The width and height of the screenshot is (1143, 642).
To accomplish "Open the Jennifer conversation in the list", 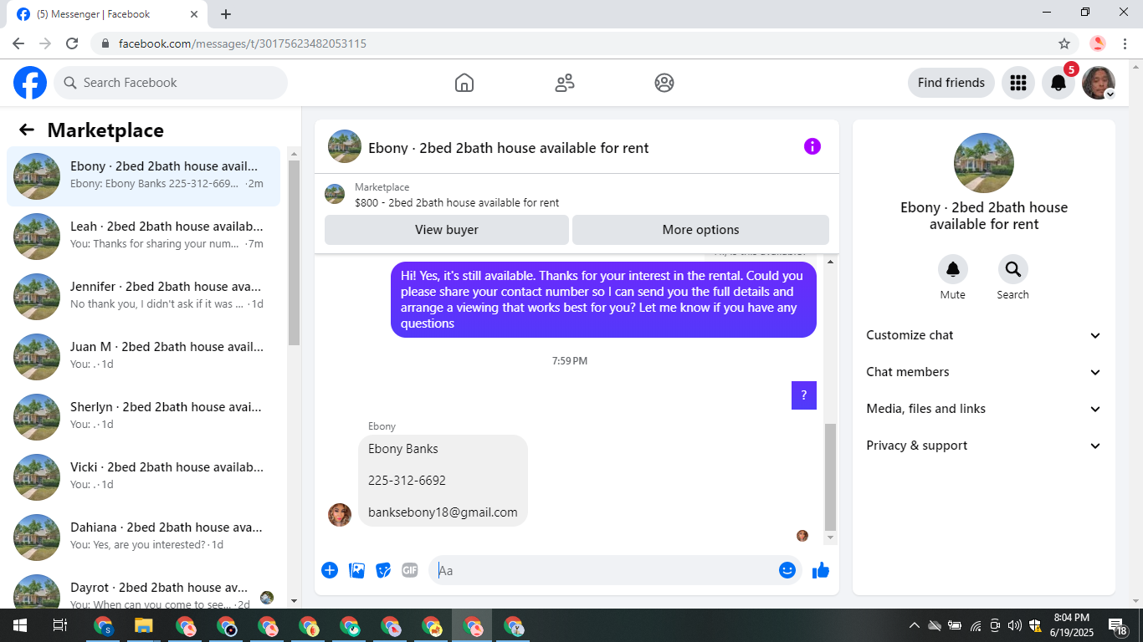I will [143, 297].
